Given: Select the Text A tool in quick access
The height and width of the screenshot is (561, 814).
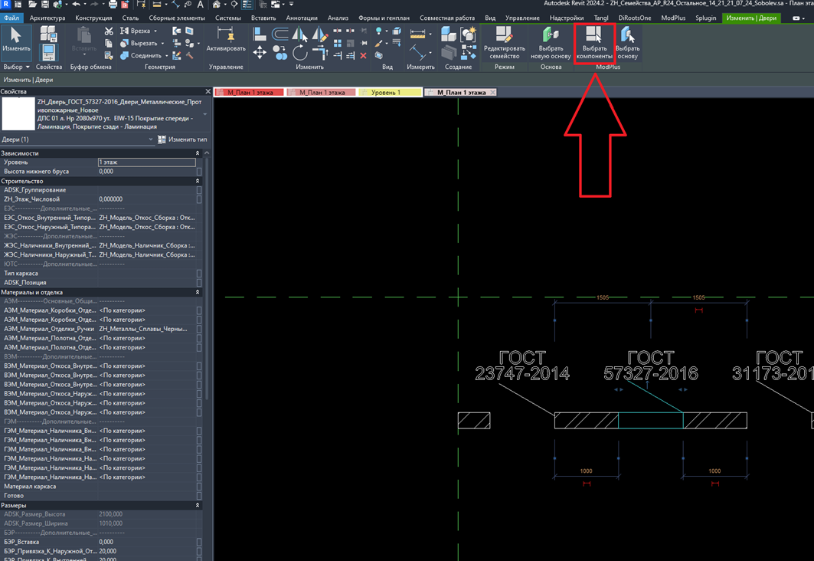Looking at the screenshot, I should [200, 4].
